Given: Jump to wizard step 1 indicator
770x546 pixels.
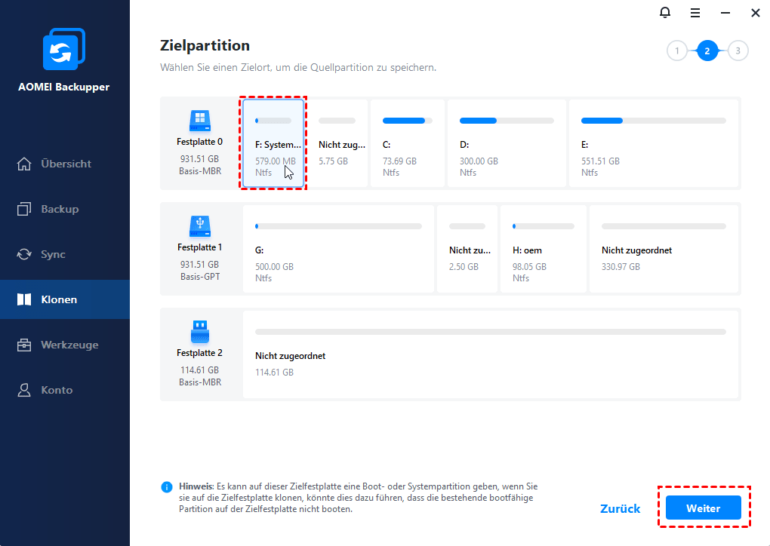Looking at the screenshot, I should coord(677,51).
